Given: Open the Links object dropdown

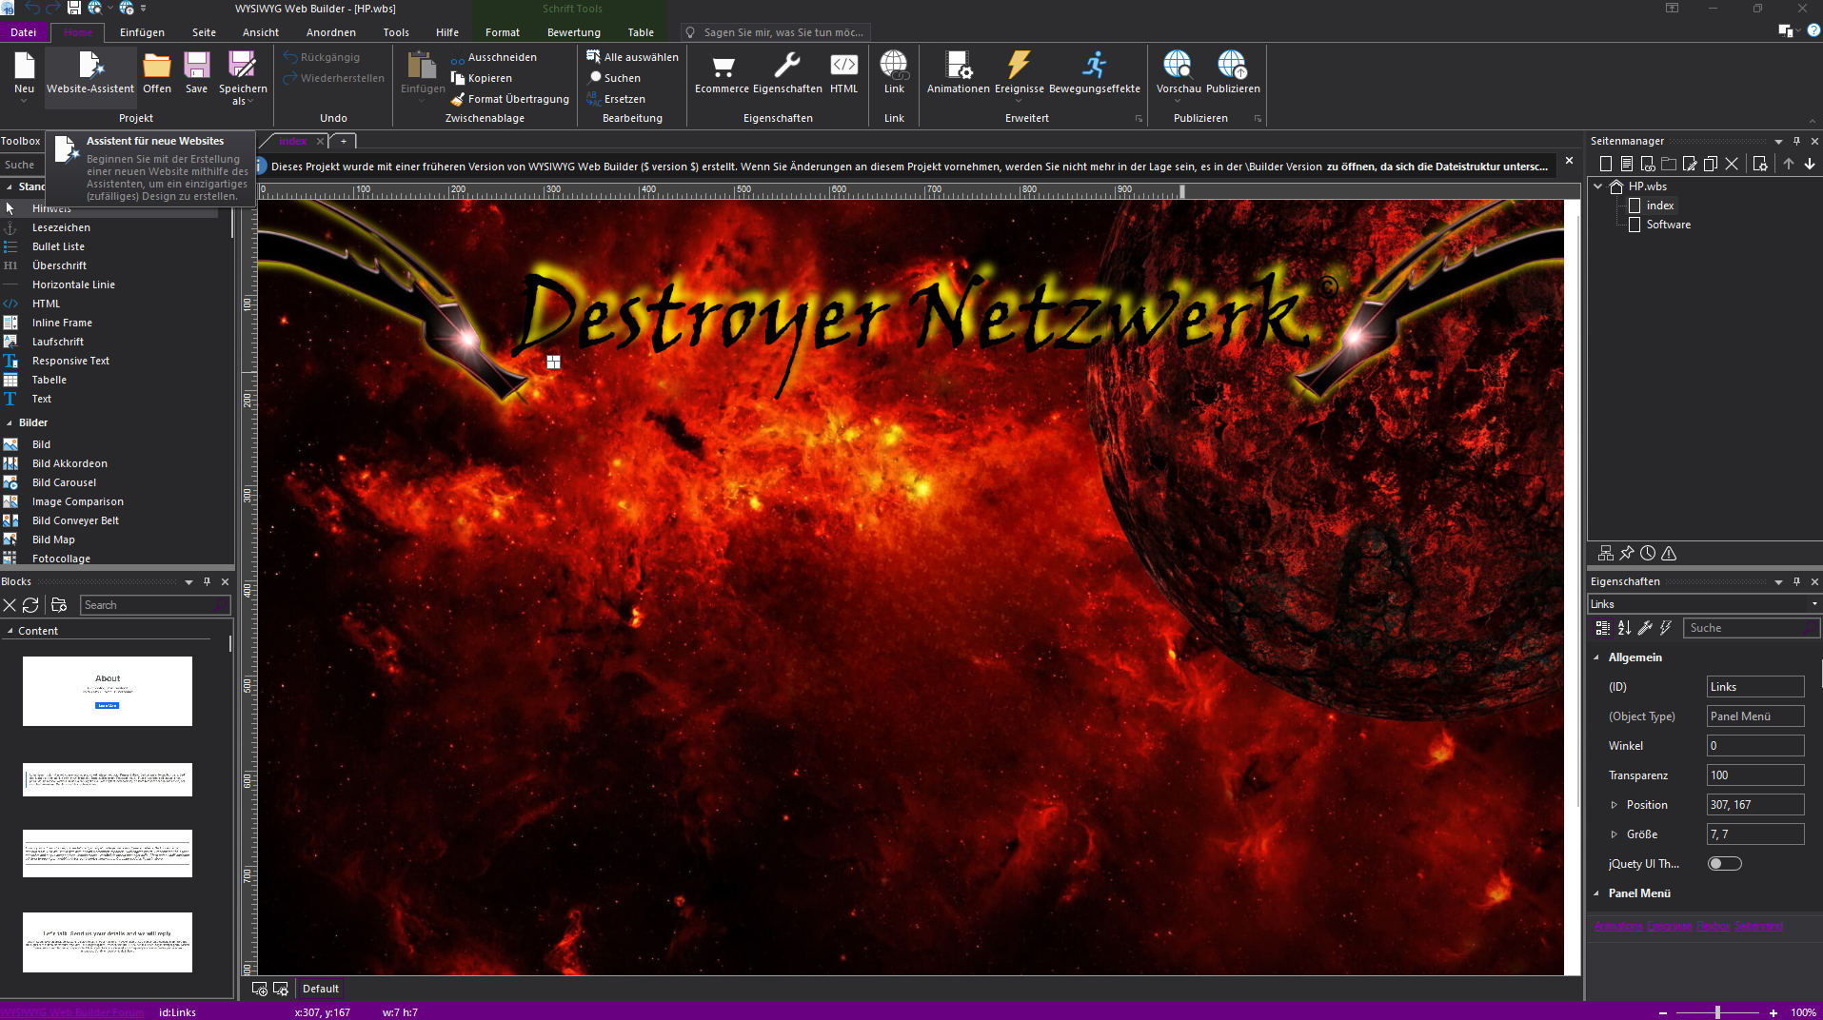Looking at the screenshot, I should point(1814,604).
